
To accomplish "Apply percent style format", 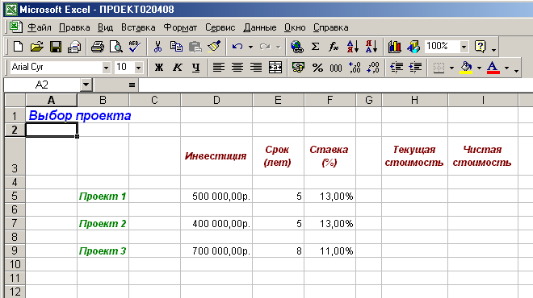I will click(x=317, y=68).
